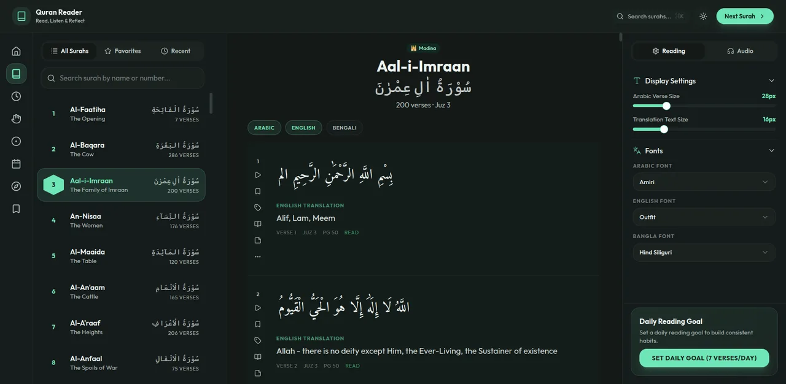Open tafsir book icon for verse 1

258,224
